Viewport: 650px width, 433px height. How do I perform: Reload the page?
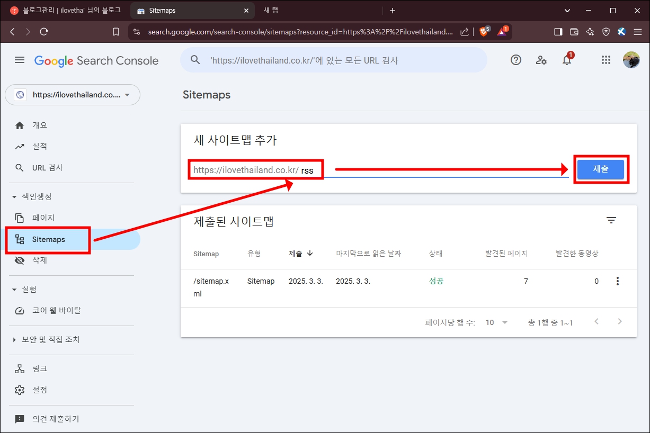tap(44, 32)
